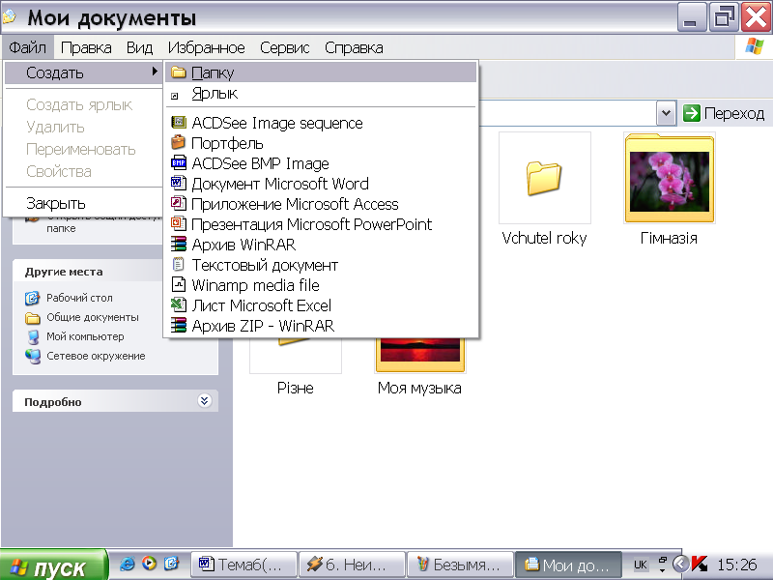Click the 15:26 clock in taskbar
This screenshot has height=580, width=773.
pos(736,565)
